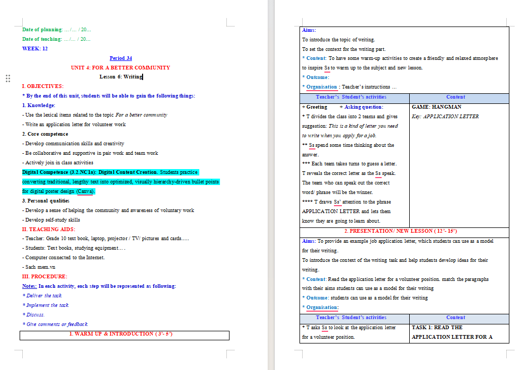Click the 'WEEK: 12' text

pos(35,49)
